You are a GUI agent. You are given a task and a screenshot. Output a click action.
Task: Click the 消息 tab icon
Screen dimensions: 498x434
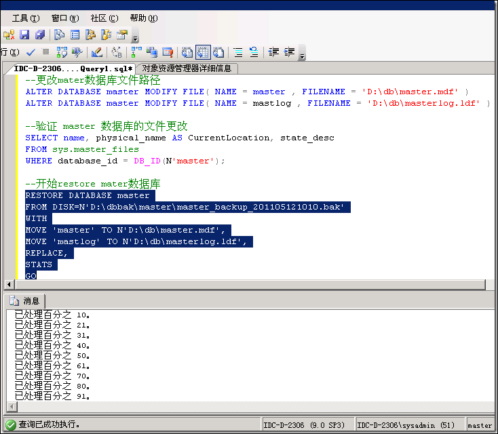pos(14,300)
